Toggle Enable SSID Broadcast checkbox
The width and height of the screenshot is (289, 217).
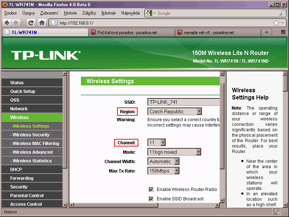coord(151,199)
